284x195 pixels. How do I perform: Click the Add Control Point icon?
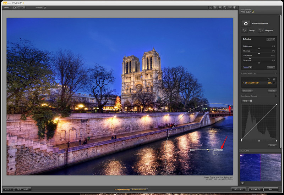click(246, 23)
